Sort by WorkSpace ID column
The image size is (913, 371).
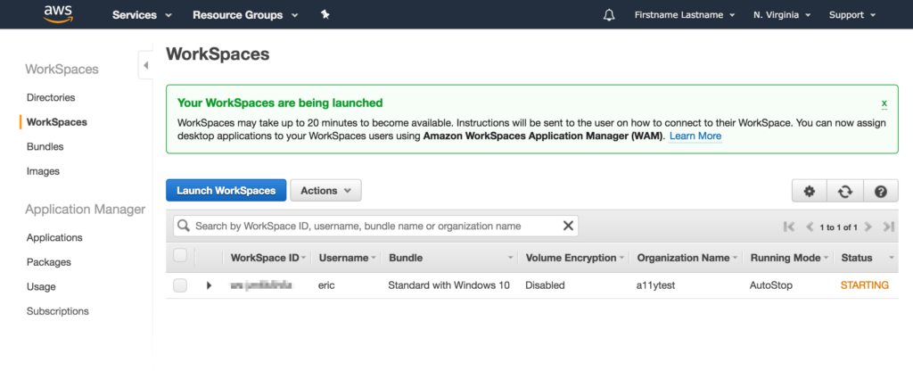[x=267, y=258]
